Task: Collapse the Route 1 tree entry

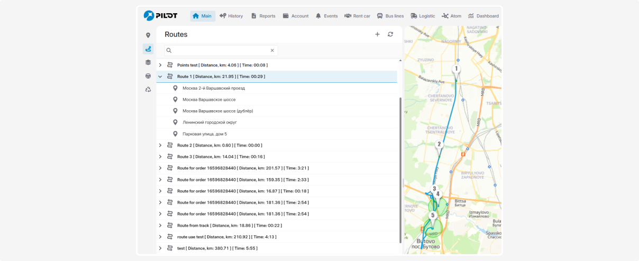Action: [160, 76]
